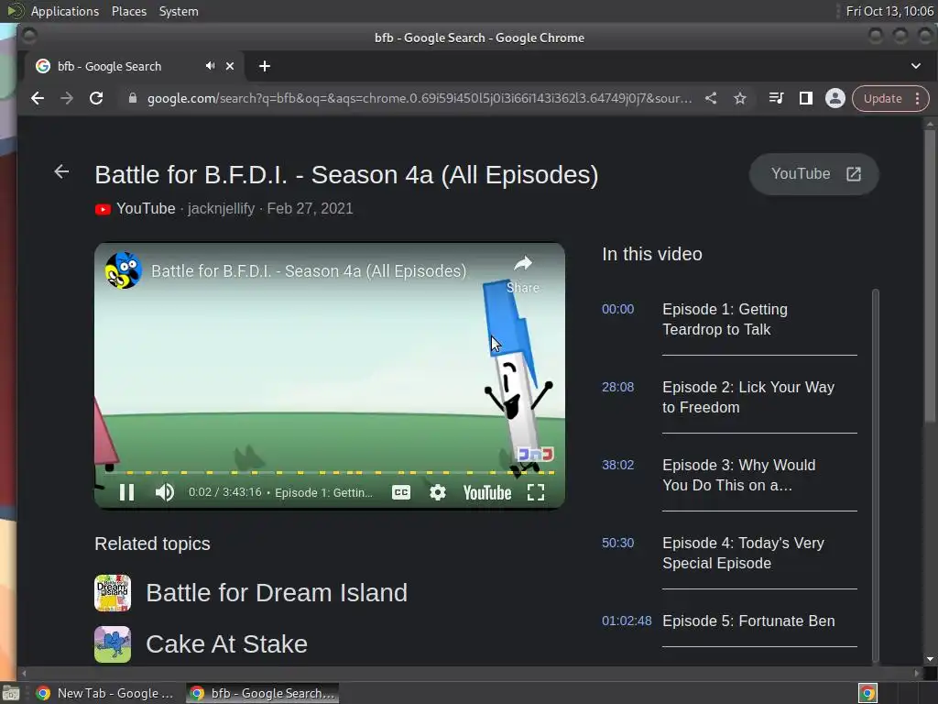938x704 pixels.
Task: Jump to Episode 2: Lick Your Way to Freedom
Action: (748, 398)
